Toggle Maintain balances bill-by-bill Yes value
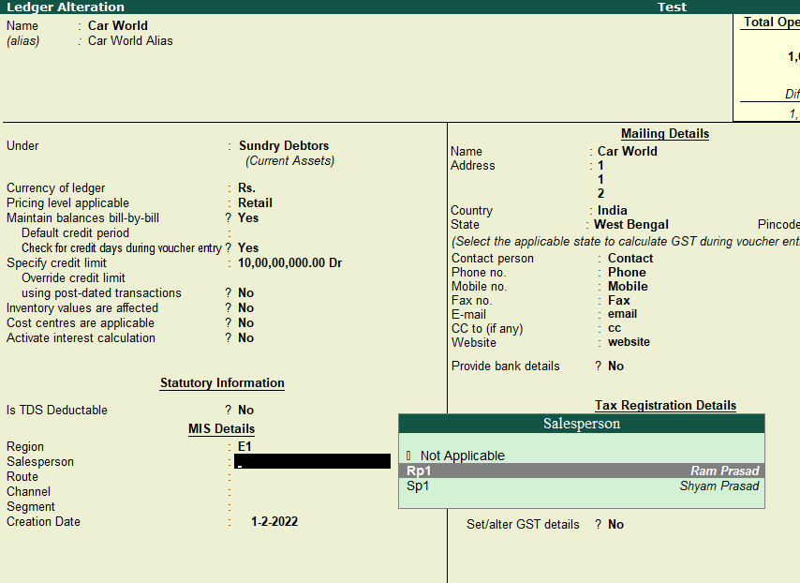Image resolution: width=800 pixels, height=583 pixels. tap(248, 217)
